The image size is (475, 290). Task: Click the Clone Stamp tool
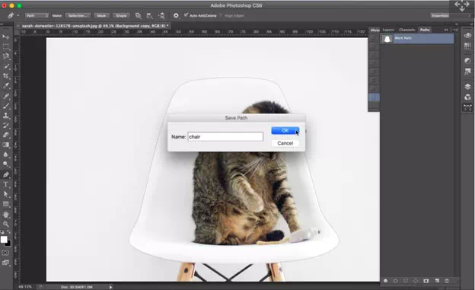coord(6,116)
